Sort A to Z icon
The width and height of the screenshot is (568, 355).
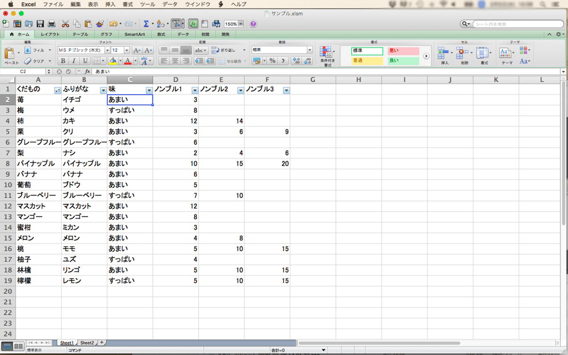point(161,23)
